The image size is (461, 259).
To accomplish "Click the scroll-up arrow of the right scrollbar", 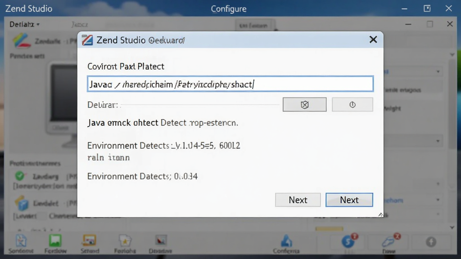I will (x=452, y=55).
